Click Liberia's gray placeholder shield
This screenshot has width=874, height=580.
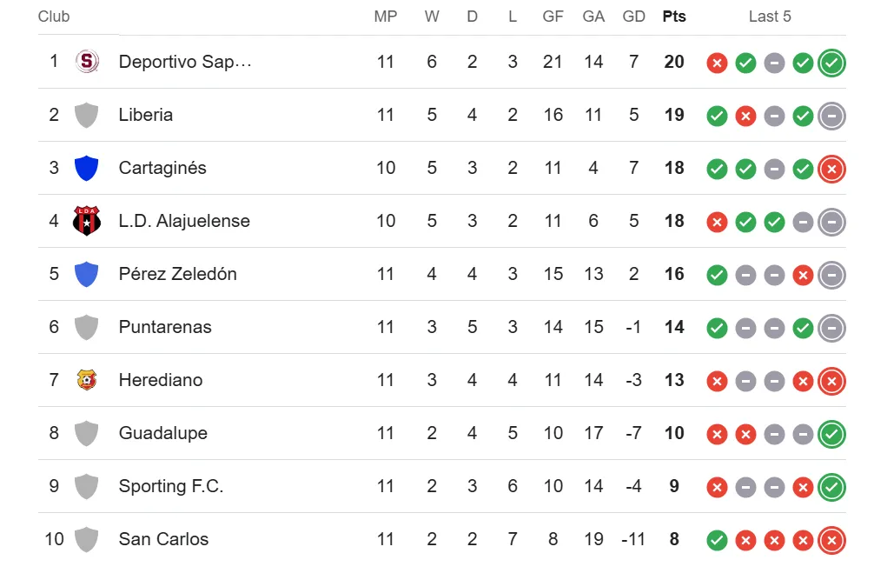coord(87,115)
